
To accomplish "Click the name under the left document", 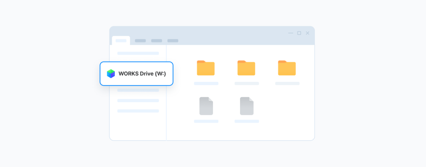I will 206,121.
